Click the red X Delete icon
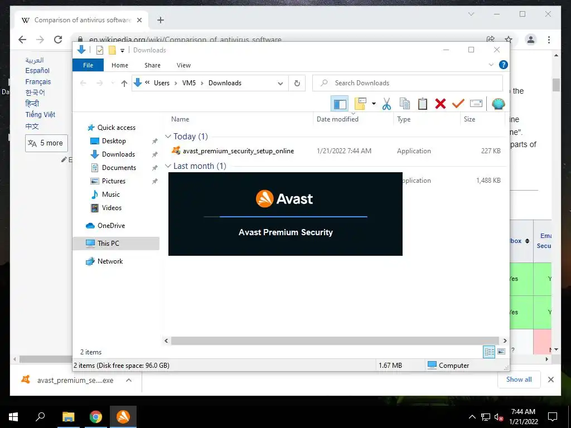This screenshot has height=428, width=571. click(x=441, y=104)
